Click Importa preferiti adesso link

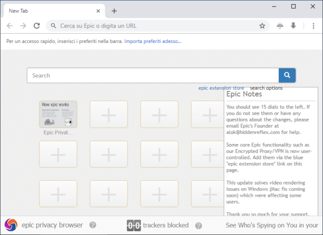153,41
